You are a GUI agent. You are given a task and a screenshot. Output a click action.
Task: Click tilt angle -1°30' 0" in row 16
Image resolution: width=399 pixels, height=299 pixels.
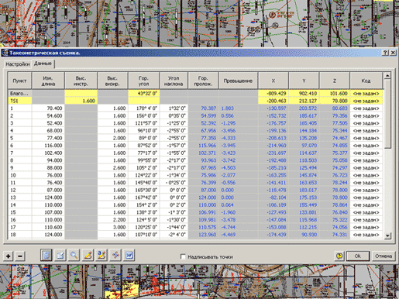tap(174, 220)
